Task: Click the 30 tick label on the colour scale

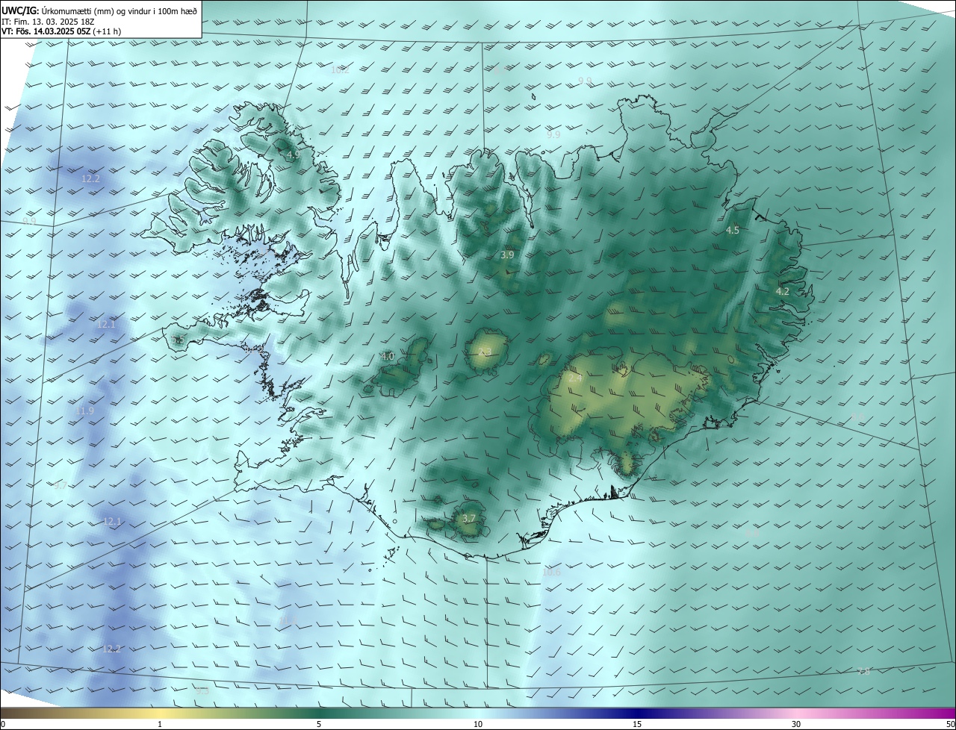Action: click(796, 724)
